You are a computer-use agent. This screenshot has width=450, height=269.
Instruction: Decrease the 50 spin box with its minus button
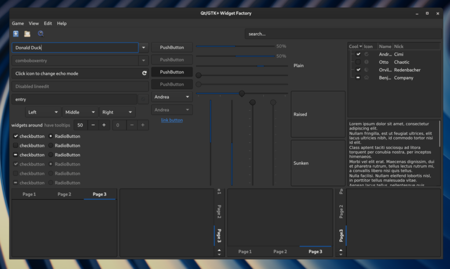93,125
